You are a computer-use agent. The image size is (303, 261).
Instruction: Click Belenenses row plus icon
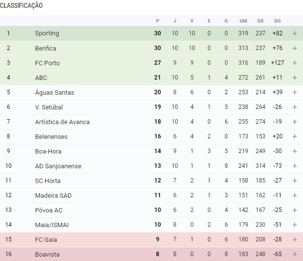coord(295,136)
